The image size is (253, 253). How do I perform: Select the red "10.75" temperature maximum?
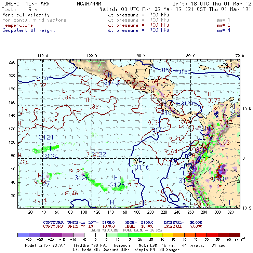pos(213,101)
